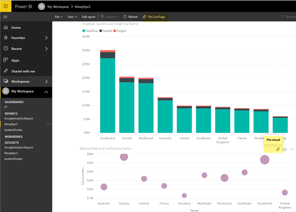This screenshot has height=212, width=296.
Task: Select the studentGrades dataset
Action: pyautogui.click(x=13, y=159)
